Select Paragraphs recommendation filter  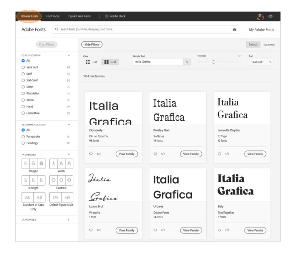click(23, 136)
